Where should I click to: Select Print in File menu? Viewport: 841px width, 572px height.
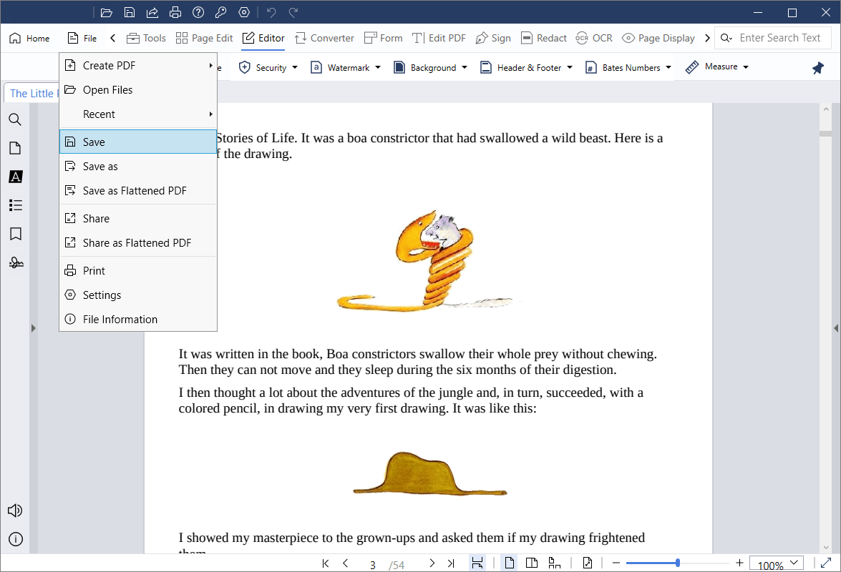pyautogui.click(x=138, y=271)
